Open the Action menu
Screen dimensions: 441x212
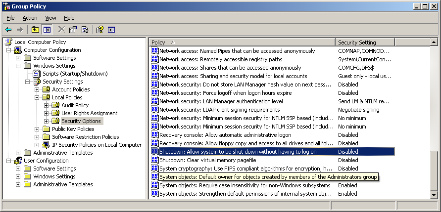click(30, 18)
